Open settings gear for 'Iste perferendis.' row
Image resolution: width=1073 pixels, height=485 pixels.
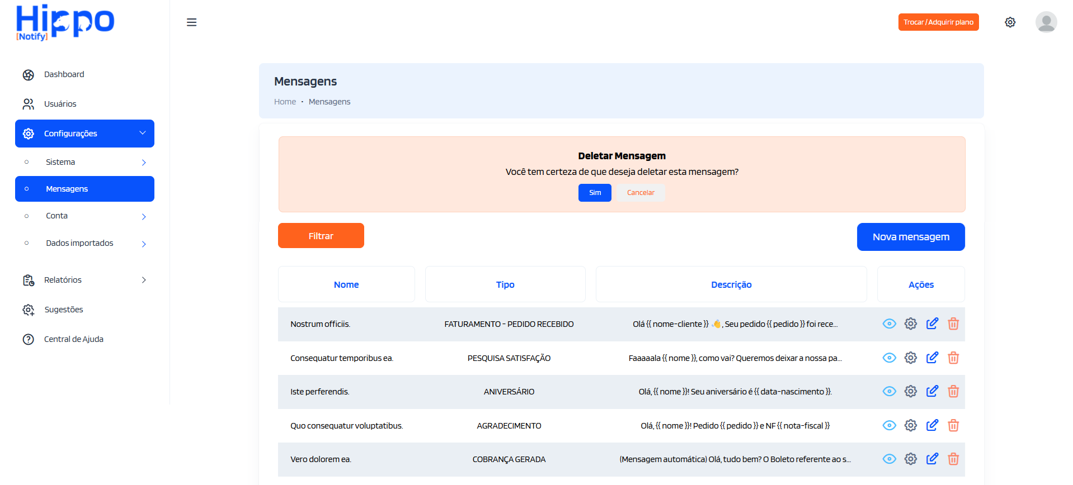pyautogui.click(x=911, y=392)
